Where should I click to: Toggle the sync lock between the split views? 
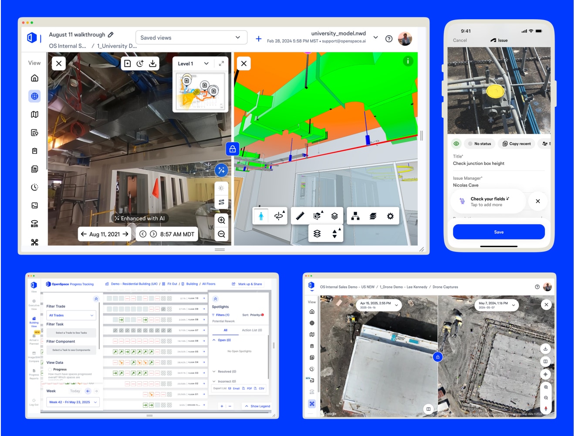pos(233,149)
